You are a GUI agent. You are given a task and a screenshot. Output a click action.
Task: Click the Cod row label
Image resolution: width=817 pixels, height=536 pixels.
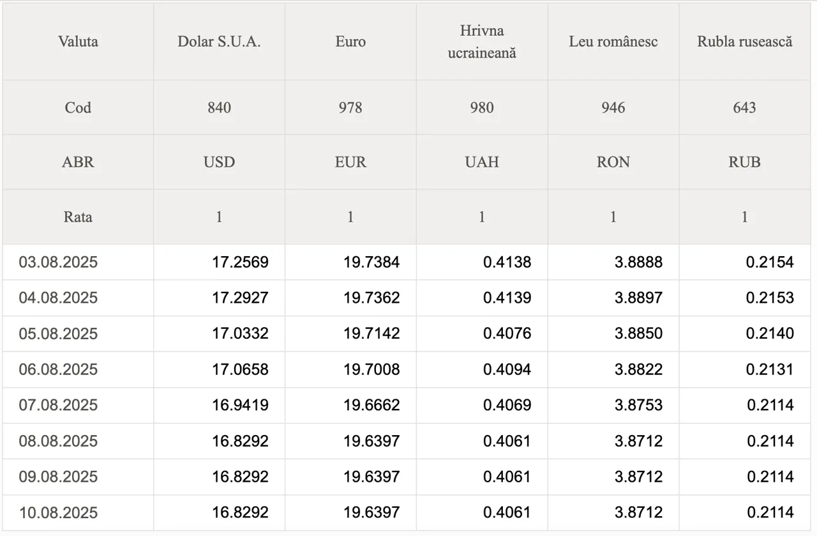78,107
